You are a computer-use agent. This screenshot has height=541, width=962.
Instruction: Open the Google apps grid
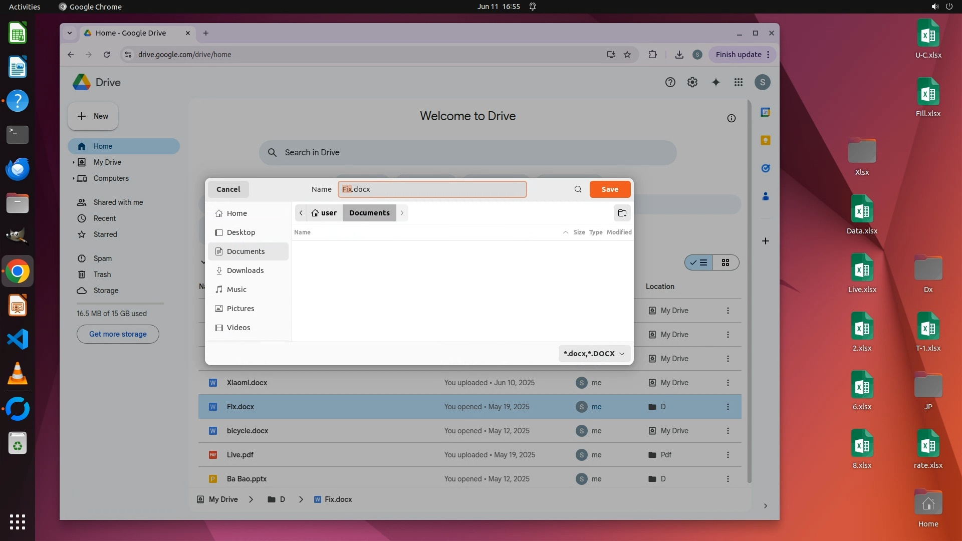[x=738, y=83]
